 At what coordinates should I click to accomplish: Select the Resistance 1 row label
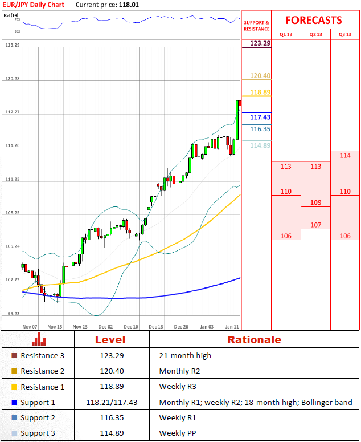tap(42, 387)
